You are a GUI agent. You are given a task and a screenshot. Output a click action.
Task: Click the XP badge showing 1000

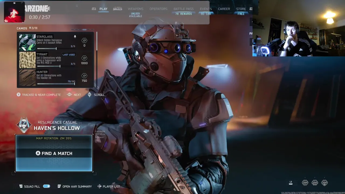click(84, 58)
